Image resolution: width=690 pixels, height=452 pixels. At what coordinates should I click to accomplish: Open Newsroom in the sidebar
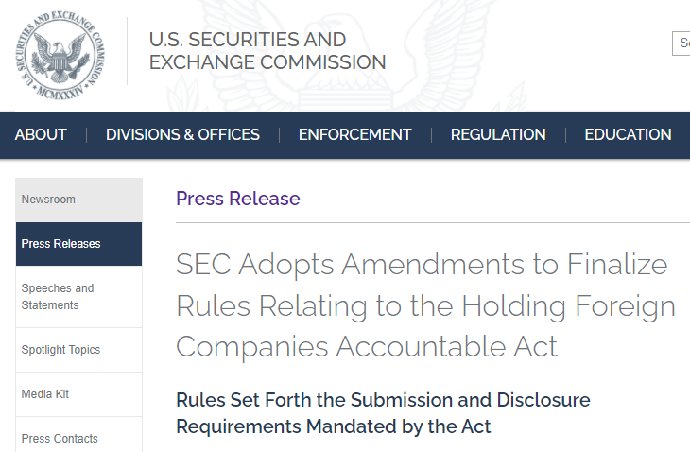78,200
